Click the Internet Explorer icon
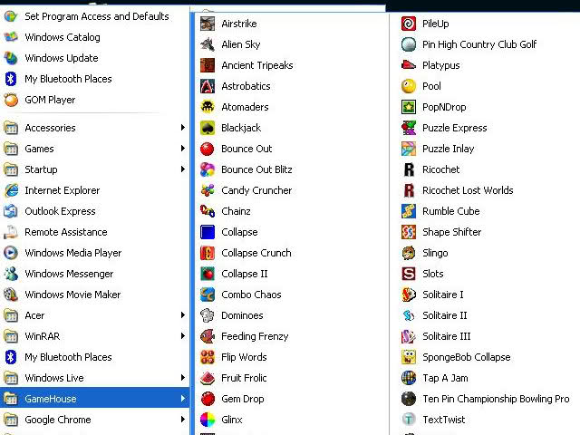The height and width of the screenshot is (435, 580). point(11,190)
